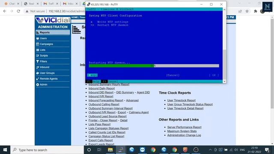Open Administration Change Log link
274x154 pixels.
pyautogui.click(x=184, y=135)
